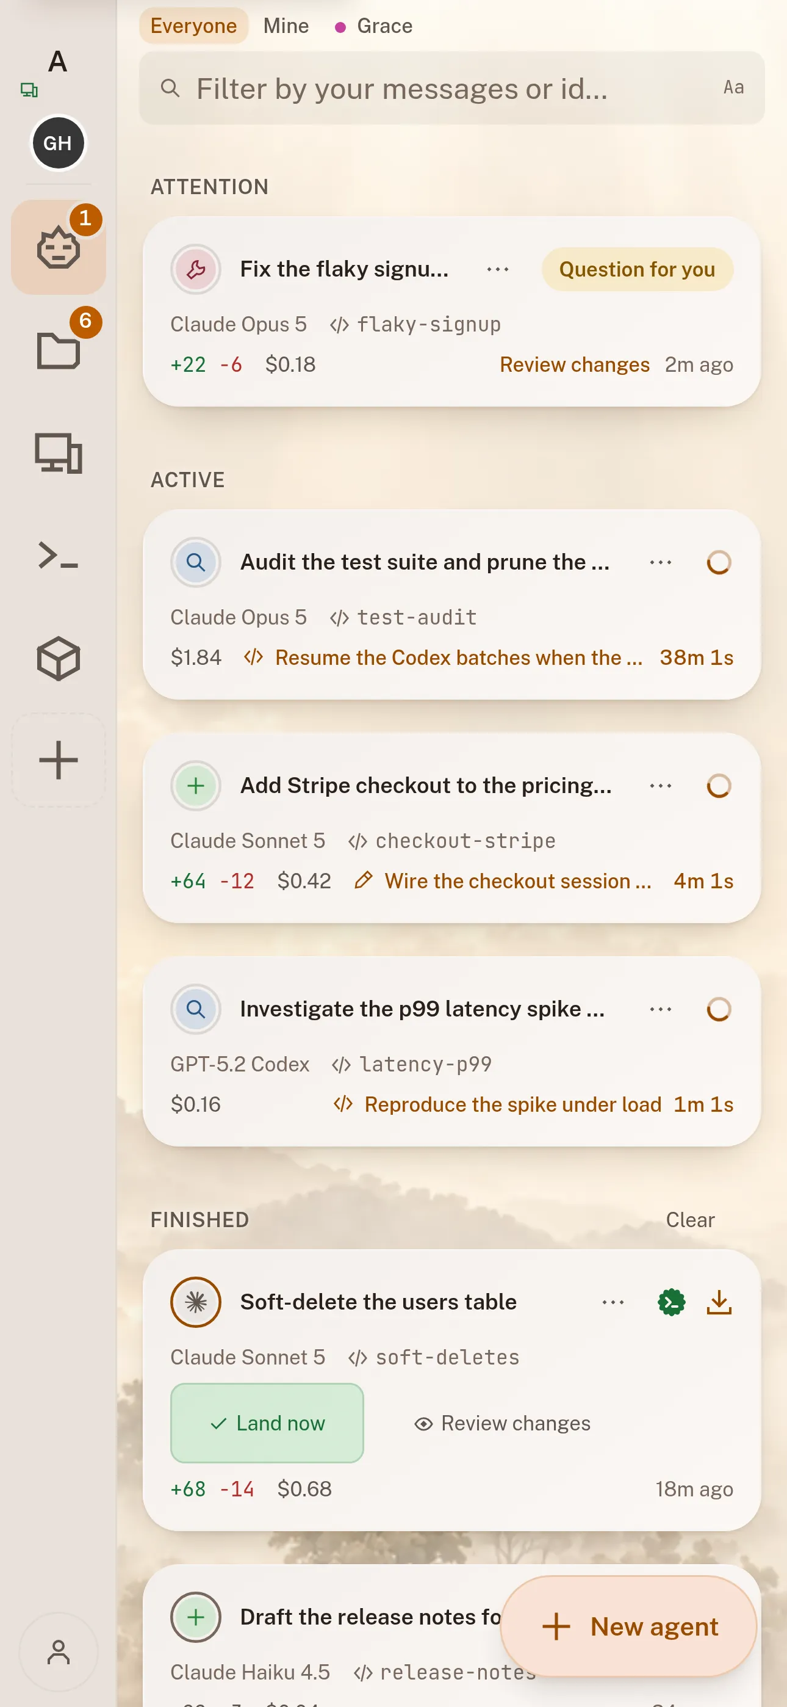Click the Land now button
Image resolution: width=787 pixels, height=1707 pixels.
click(267, 1422)
